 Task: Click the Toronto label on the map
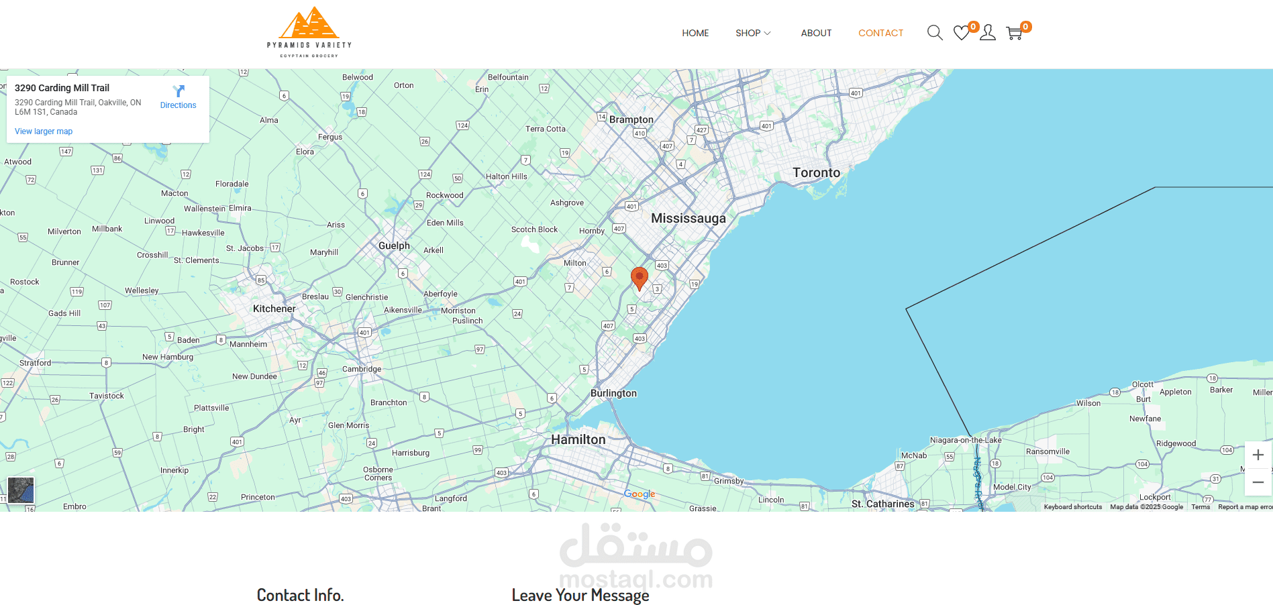click(816, 172)
